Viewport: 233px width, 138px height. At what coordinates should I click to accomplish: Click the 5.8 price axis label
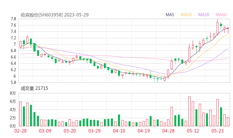[x=13, y=82]
